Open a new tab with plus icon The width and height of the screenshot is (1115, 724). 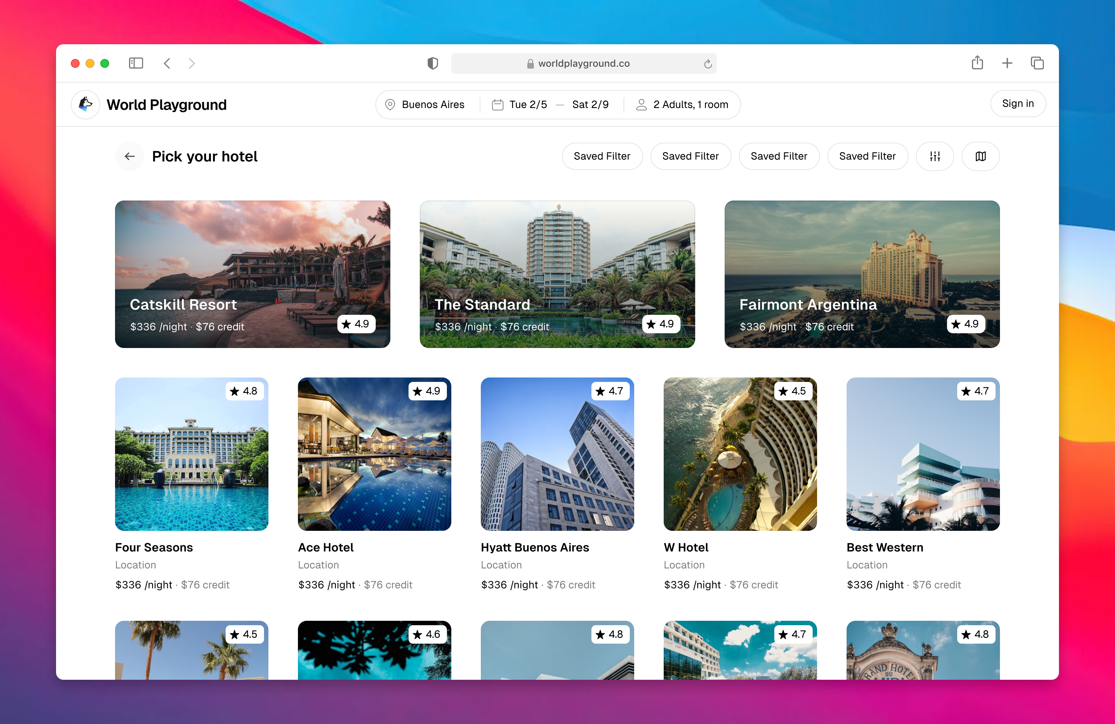pos(1007,63)
